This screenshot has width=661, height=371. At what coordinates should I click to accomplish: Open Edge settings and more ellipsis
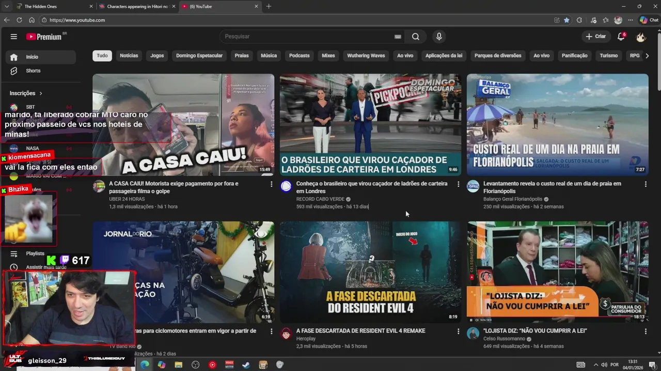coord(631,20)
